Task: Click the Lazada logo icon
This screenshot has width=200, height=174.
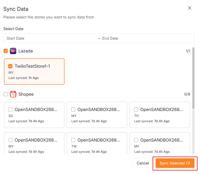Action: [13, 51]
